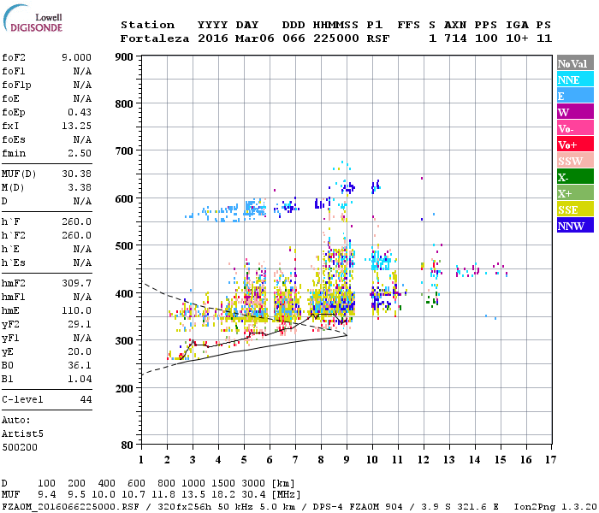The image size is (599, 513).
Task: Click the 13 MHz frequency axis label
Action: pyautogui.click(x=449, y=460)
